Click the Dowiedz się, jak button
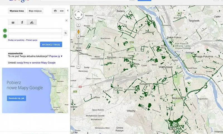The width and height of the screenshot is (223, 134). coord(16,98)
